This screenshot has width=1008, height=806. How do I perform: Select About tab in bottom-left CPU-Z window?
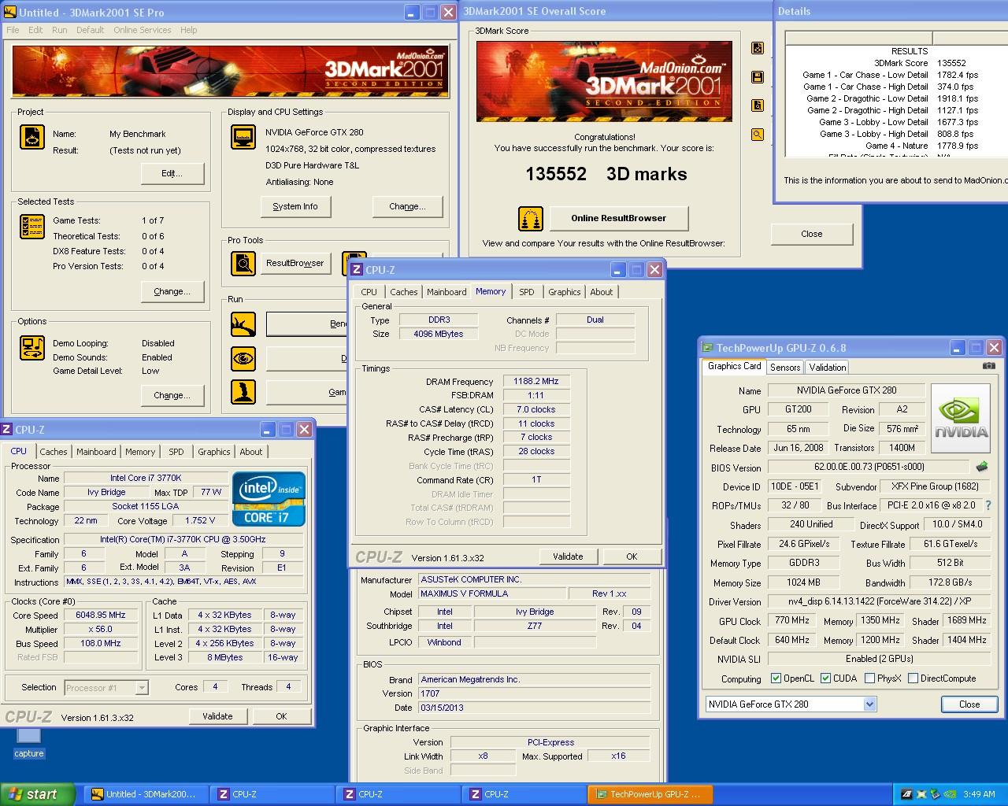click(x=251, y=452)
